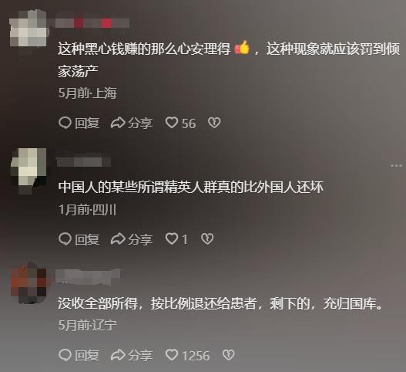Viewport: 406px width, 372px height.
Task: Dislike the Sichuan comment using broken heart
Action: pyautogui.click(x=207, y=239)
